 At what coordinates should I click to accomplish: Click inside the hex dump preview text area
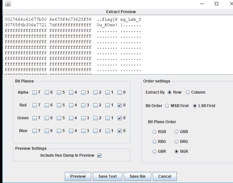coord(118,45)
